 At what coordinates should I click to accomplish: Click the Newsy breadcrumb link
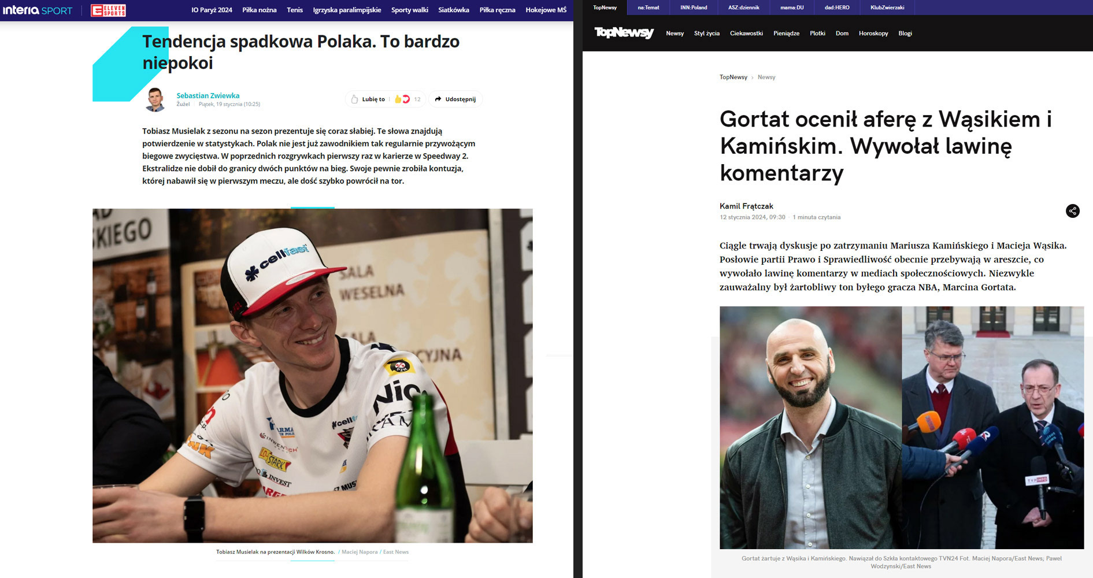pos(766,77)
